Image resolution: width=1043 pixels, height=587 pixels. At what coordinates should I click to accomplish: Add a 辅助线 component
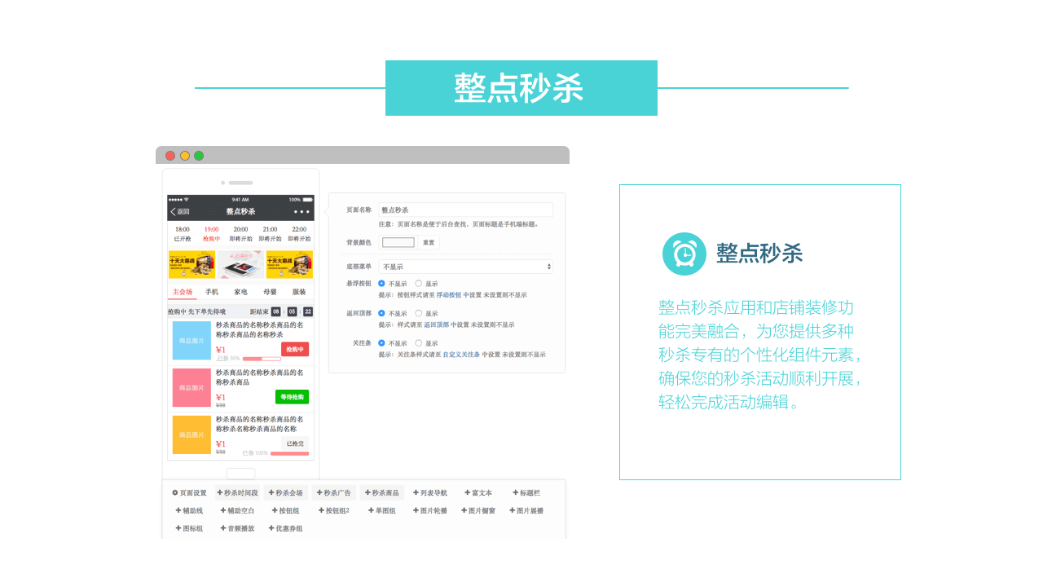pos(188,511)
